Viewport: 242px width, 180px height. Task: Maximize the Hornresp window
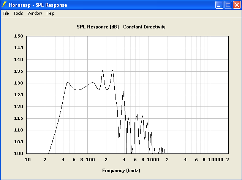coord(228,5)
